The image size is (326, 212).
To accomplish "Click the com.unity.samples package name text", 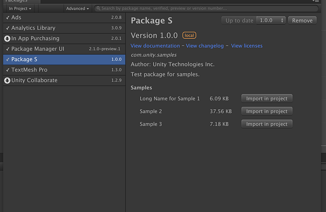I will click(154, 55).
